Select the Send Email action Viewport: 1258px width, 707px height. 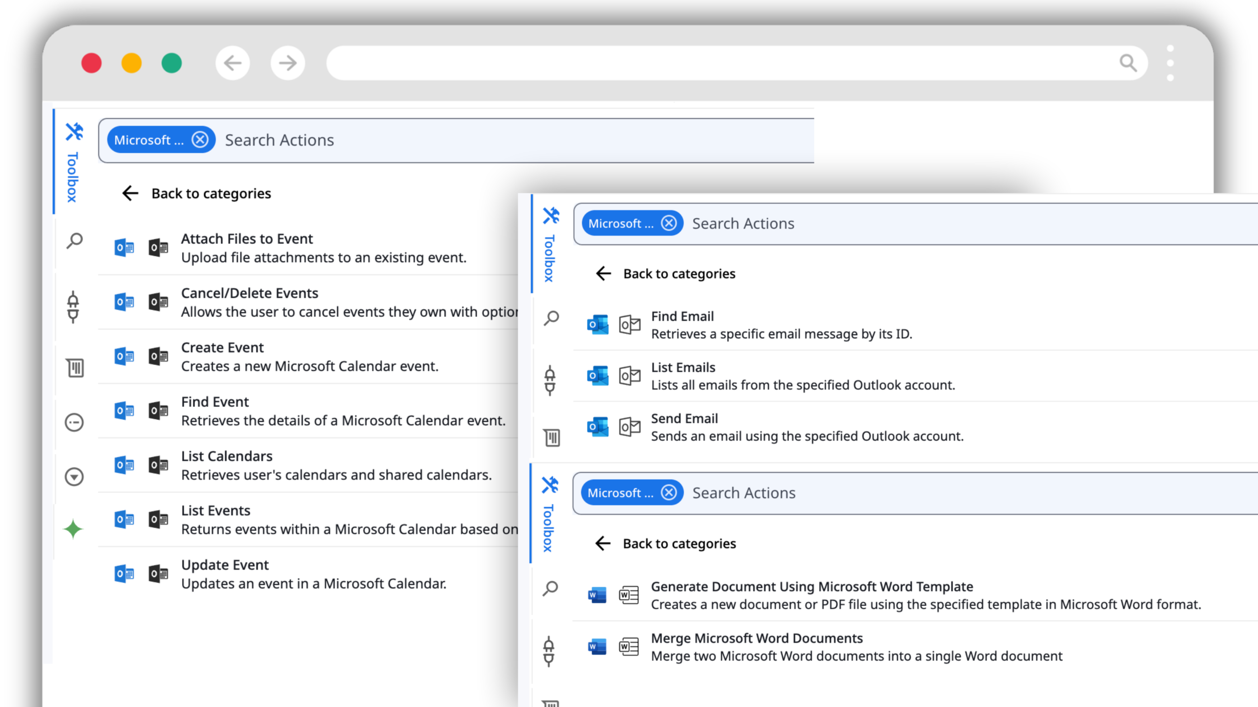pos(915,427)
